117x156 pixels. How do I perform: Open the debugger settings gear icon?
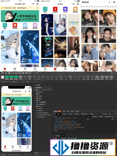tap(110, 114)
